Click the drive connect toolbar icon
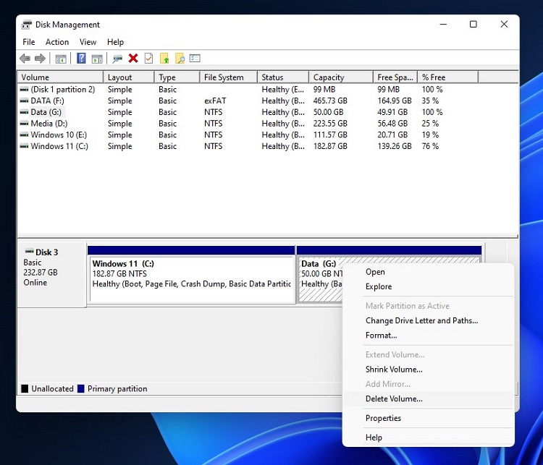This screenshot has width=543, height=465. click(117, 59)
